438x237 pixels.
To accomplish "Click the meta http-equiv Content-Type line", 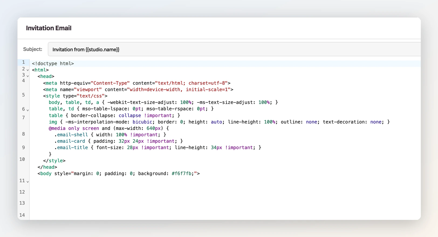I will coord(137,83).
